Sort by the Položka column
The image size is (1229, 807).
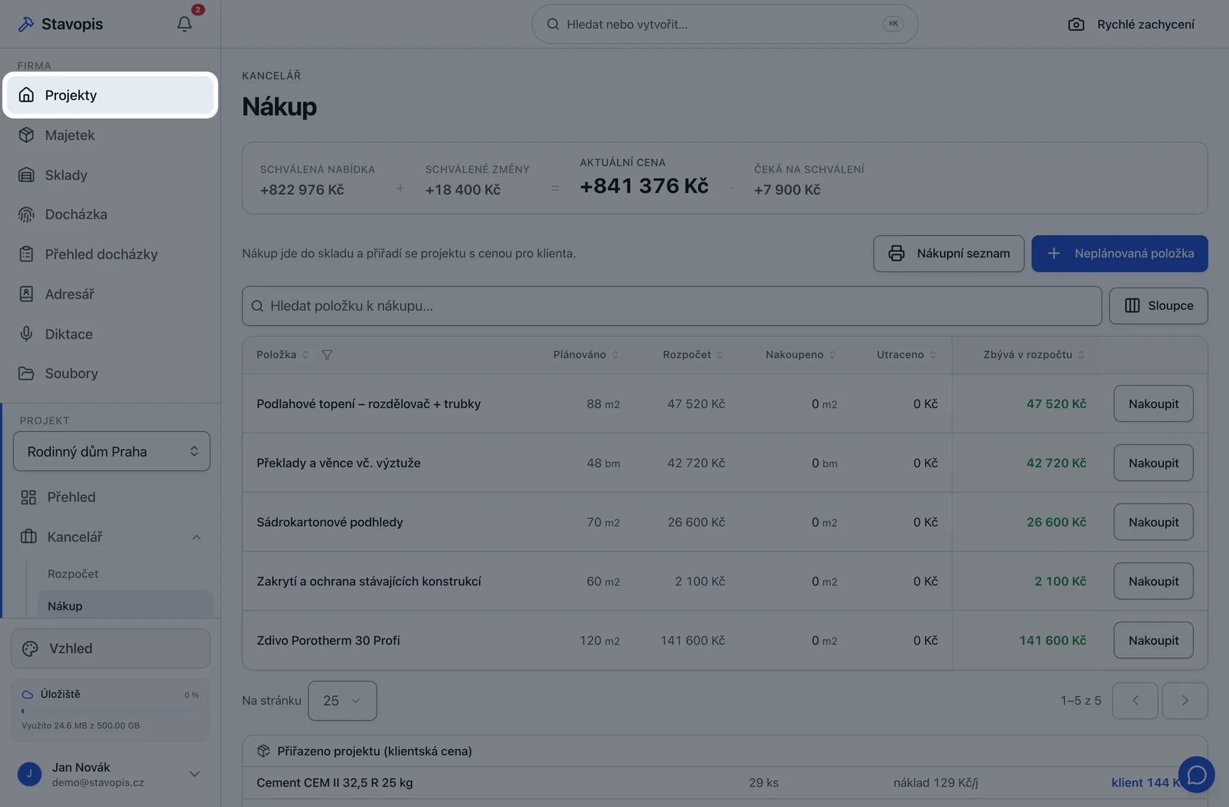tap(283, 355)
